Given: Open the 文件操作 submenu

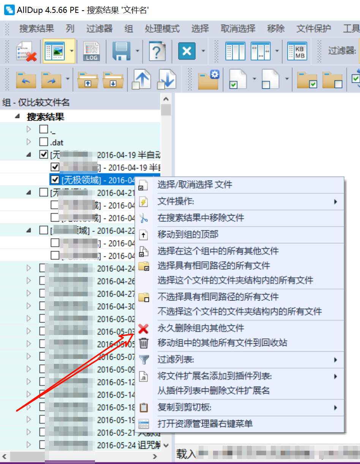Looking at the screenshot, I should pos(240,201).
